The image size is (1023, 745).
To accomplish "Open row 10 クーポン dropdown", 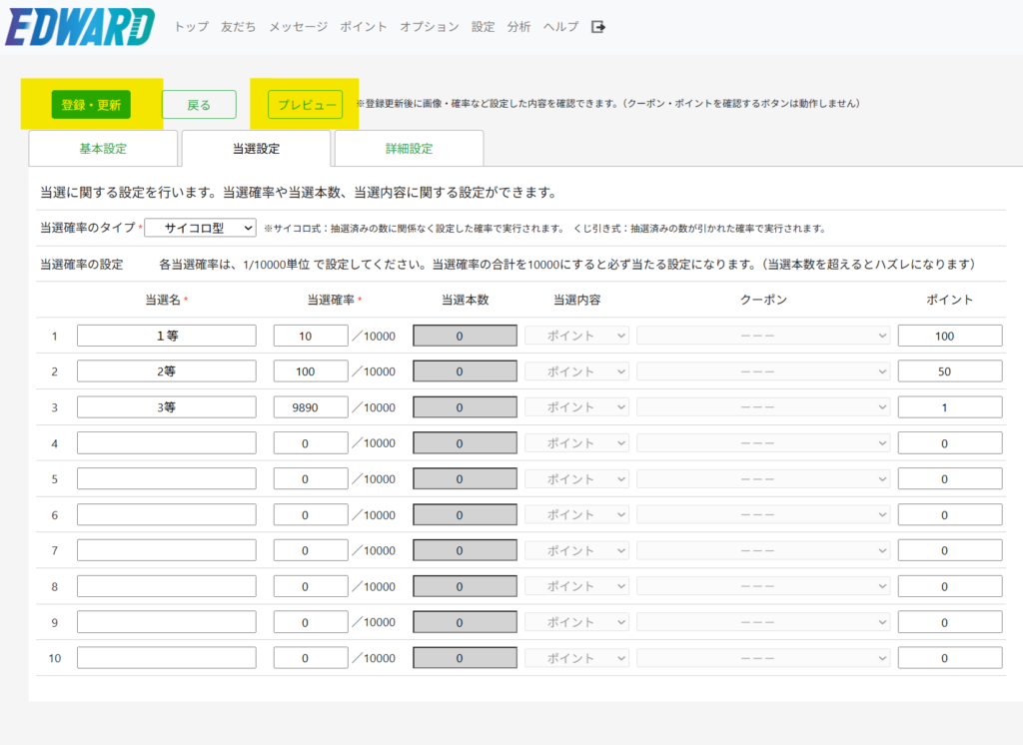I will (x=763, y=658).
